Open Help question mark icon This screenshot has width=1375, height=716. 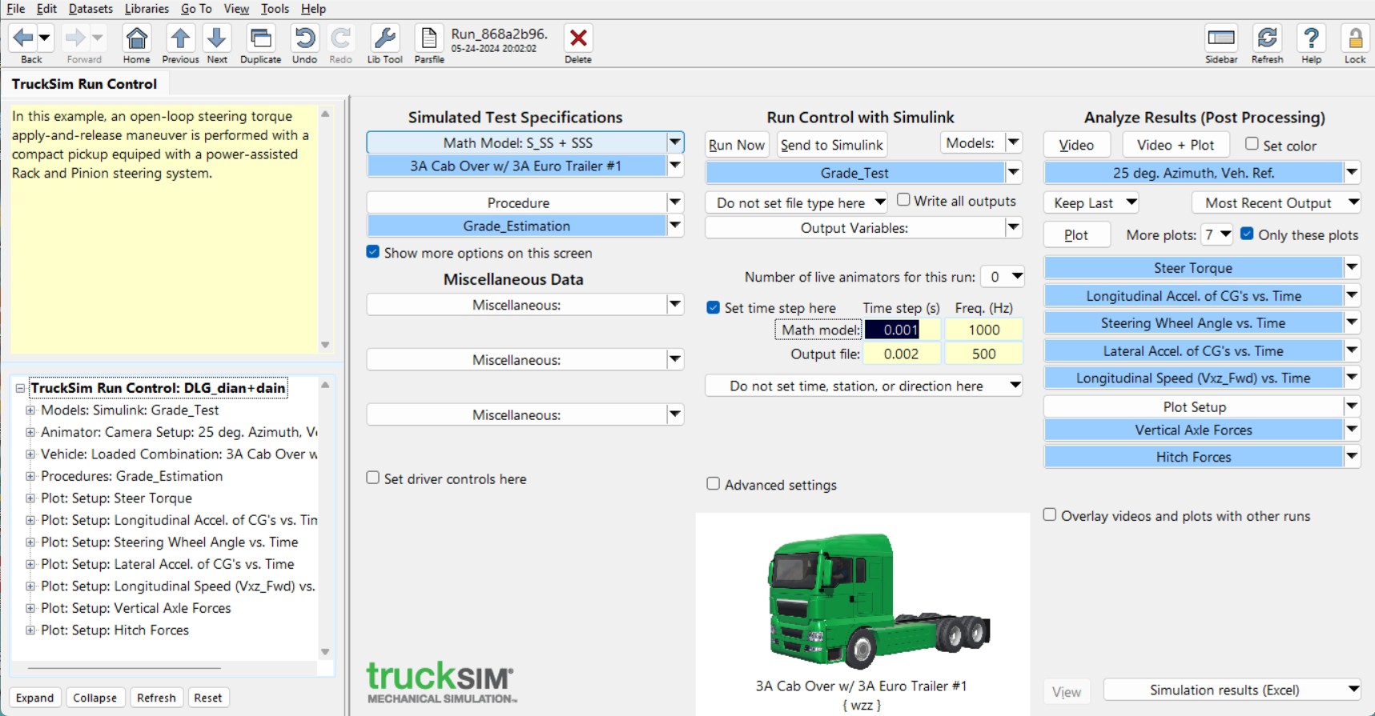1311,38
